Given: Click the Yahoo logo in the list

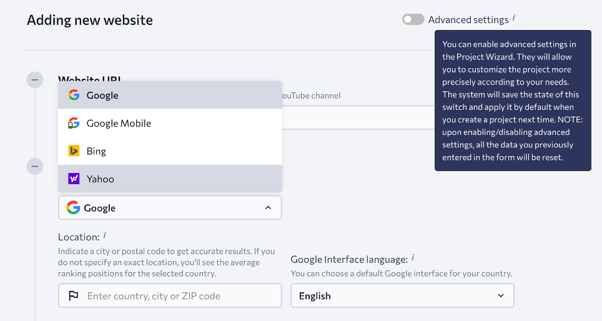Looking at the screenshot, I should pos(74,179).
